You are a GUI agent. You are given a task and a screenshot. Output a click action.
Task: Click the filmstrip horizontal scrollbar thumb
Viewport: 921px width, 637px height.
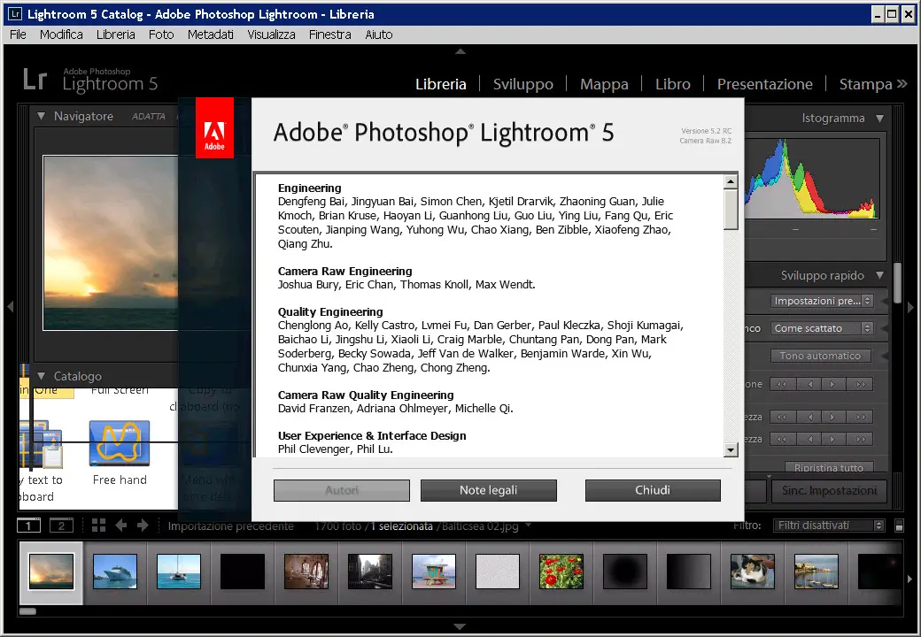pyautogui.click(x=27, y=611)
